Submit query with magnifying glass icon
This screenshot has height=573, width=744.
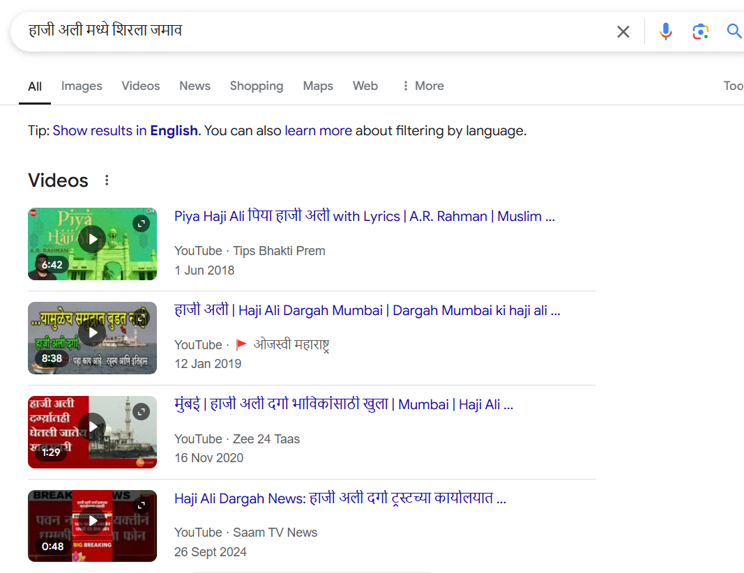(734, 32)
